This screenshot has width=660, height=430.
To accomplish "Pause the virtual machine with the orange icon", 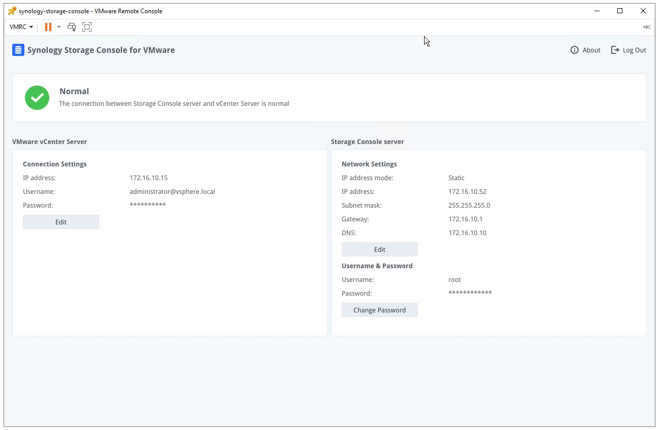I will pyautogui.click(x=48, y=27).
